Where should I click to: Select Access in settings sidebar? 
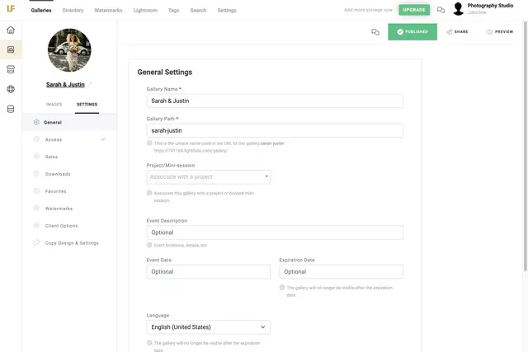tap(54, 139)
